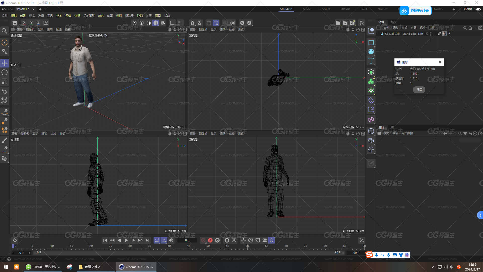483x272 pixels.
Task: Add a Text spline object
Action: pos(371,61)
